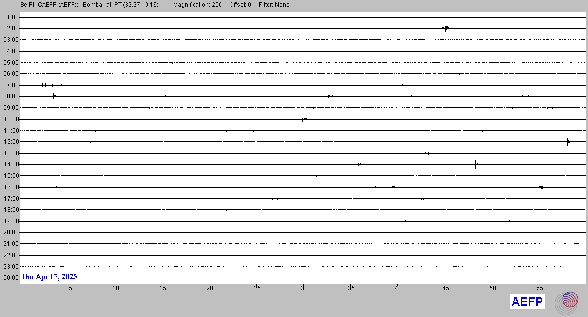Click the AEFP logo

[x=527, y=302]
